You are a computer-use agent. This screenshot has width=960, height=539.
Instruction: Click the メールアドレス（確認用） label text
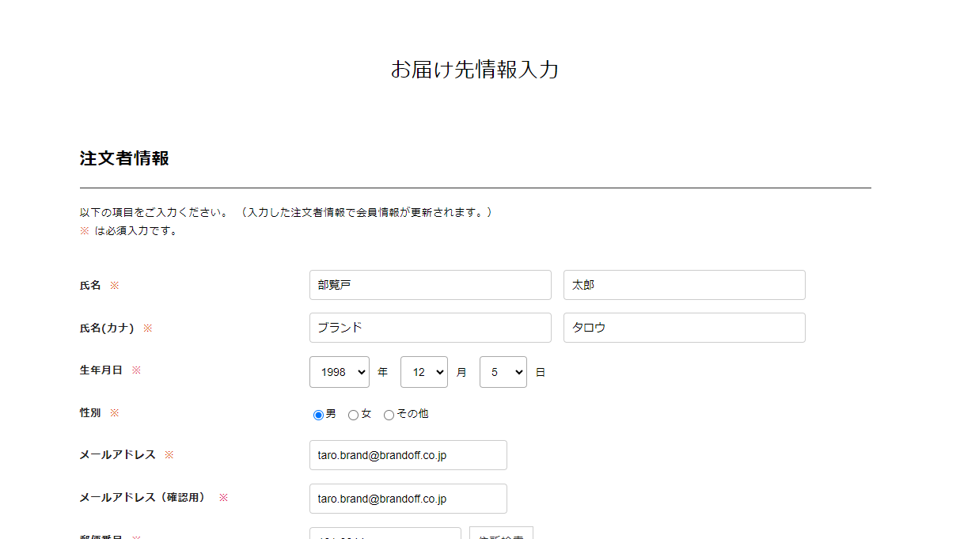[x=142, y=498]
